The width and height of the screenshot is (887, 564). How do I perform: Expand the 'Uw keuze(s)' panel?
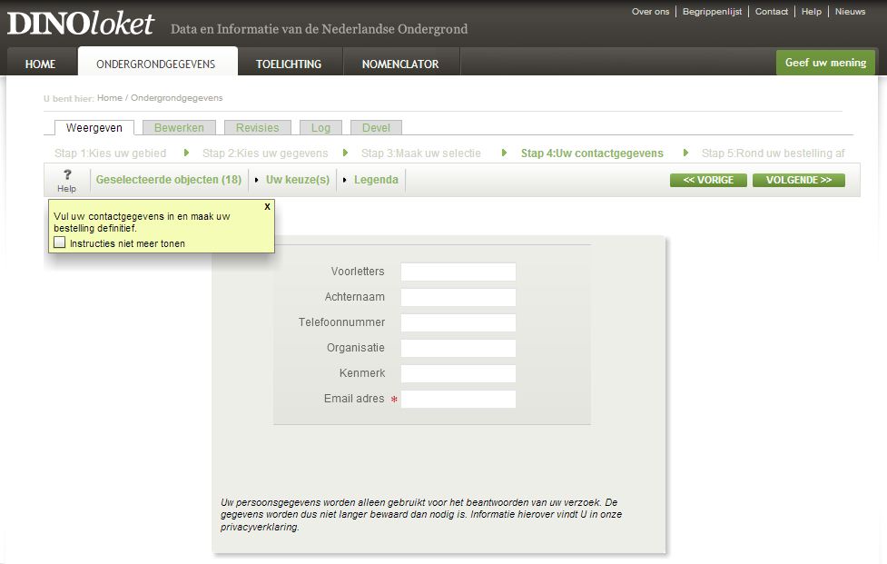click(x=297, y=180)
